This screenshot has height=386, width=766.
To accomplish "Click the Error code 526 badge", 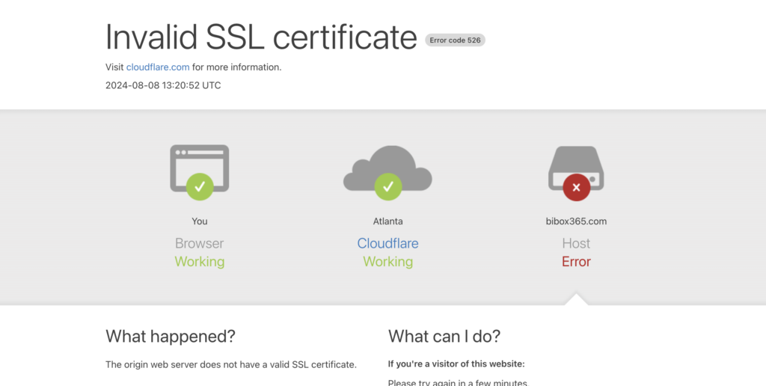I will [455, 40].
